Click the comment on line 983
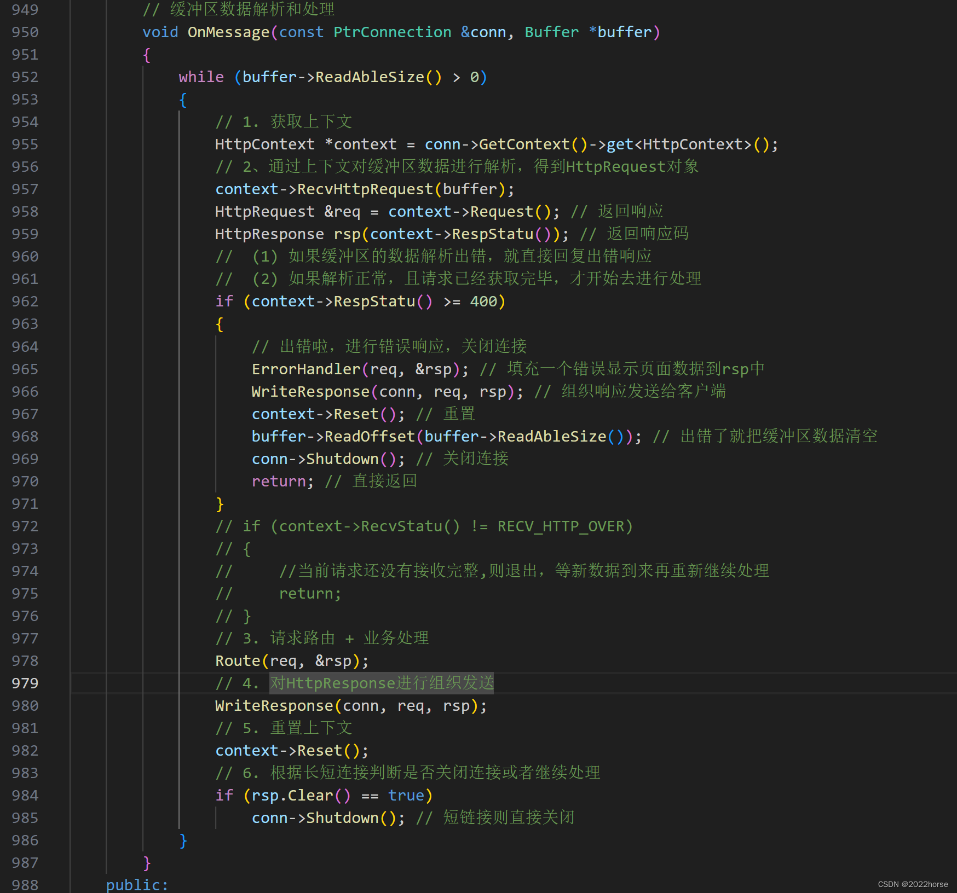 (x=408, y=773)
